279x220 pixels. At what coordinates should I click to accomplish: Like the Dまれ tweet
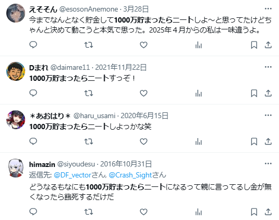coord(143,93)
